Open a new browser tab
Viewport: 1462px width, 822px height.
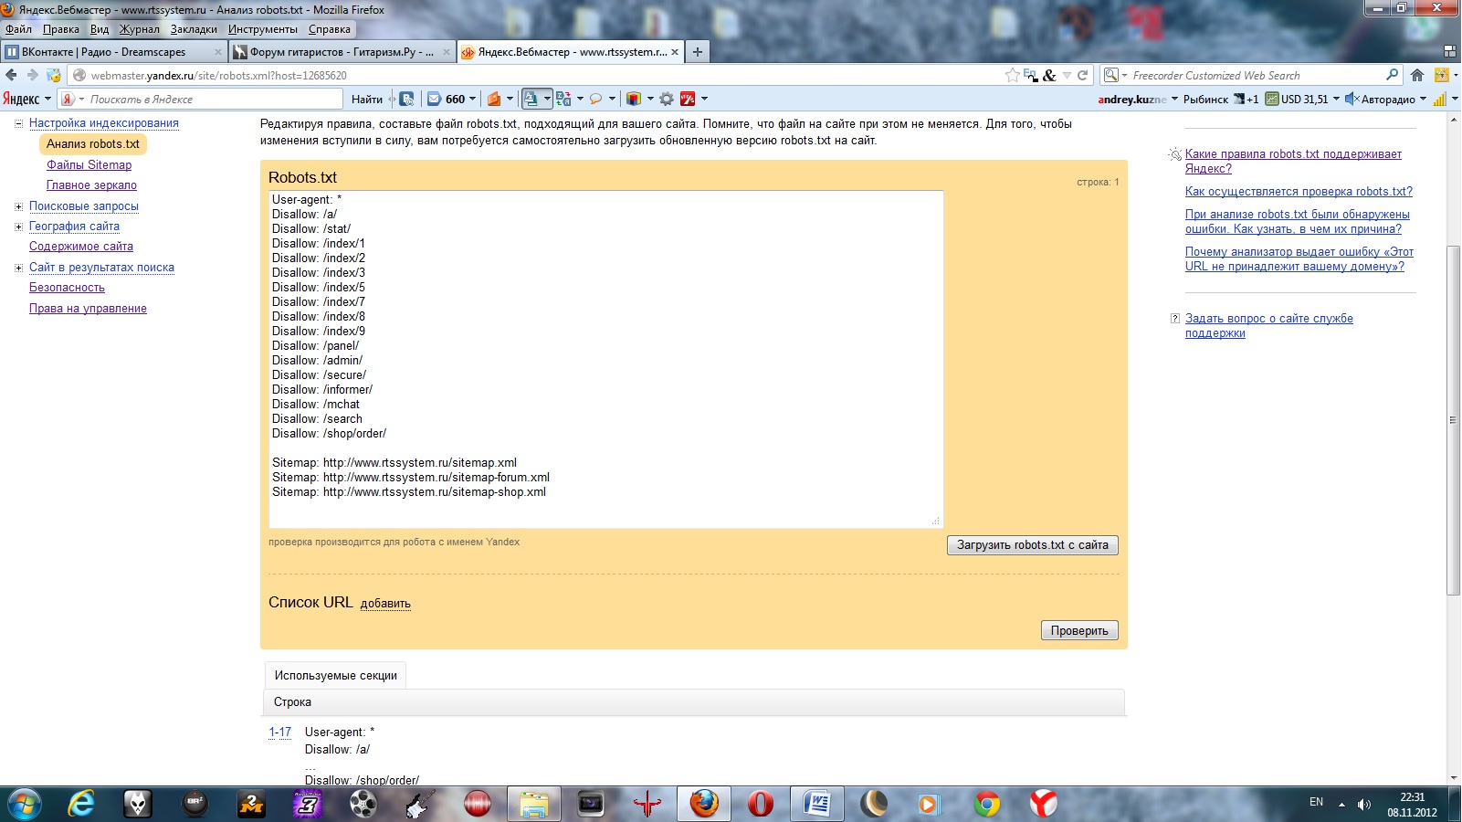pyautogui.click(x=698, y=52)
